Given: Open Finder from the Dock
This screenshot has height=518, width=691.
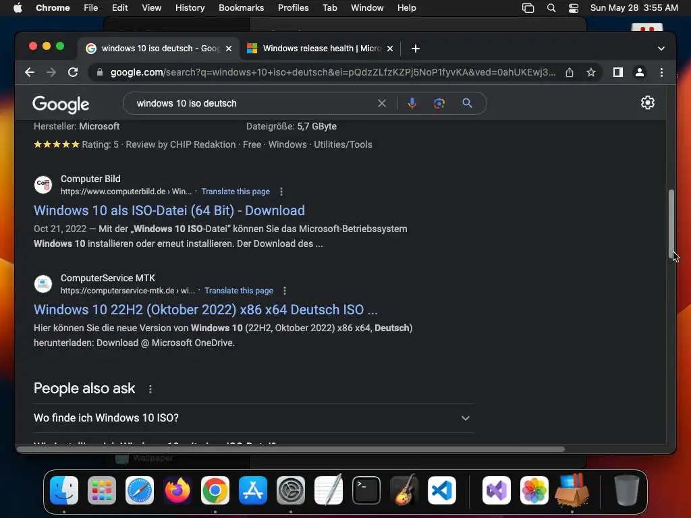Looking at the screenshot, I should pos(64,490).
